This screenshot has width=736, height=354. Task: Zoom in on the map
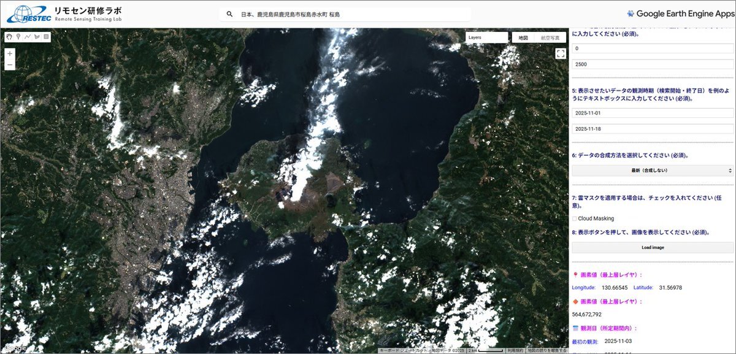(10, 54)
